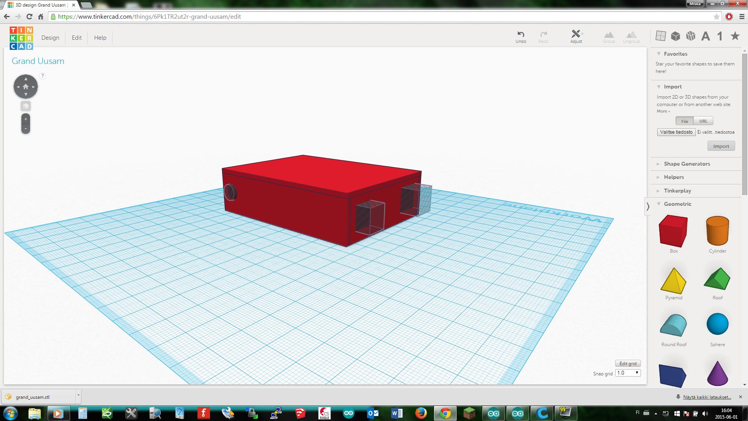The height and width of the screenshot is (421, 748).
Task: Click the Edit grid button
Action: pos(628,363)
